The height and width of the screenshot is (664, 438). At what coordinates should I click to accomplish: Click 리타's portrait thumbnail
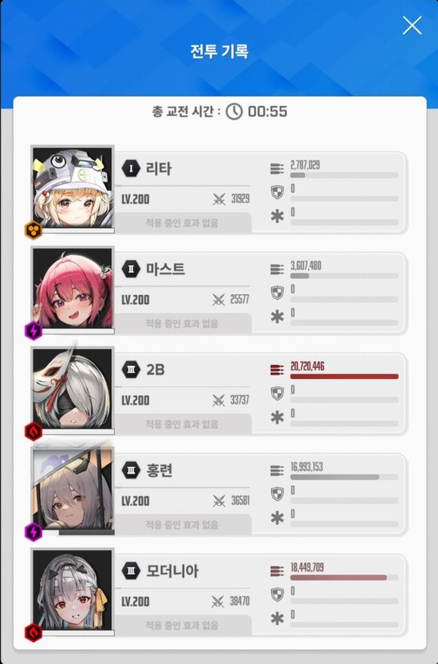tap(73, 188)
